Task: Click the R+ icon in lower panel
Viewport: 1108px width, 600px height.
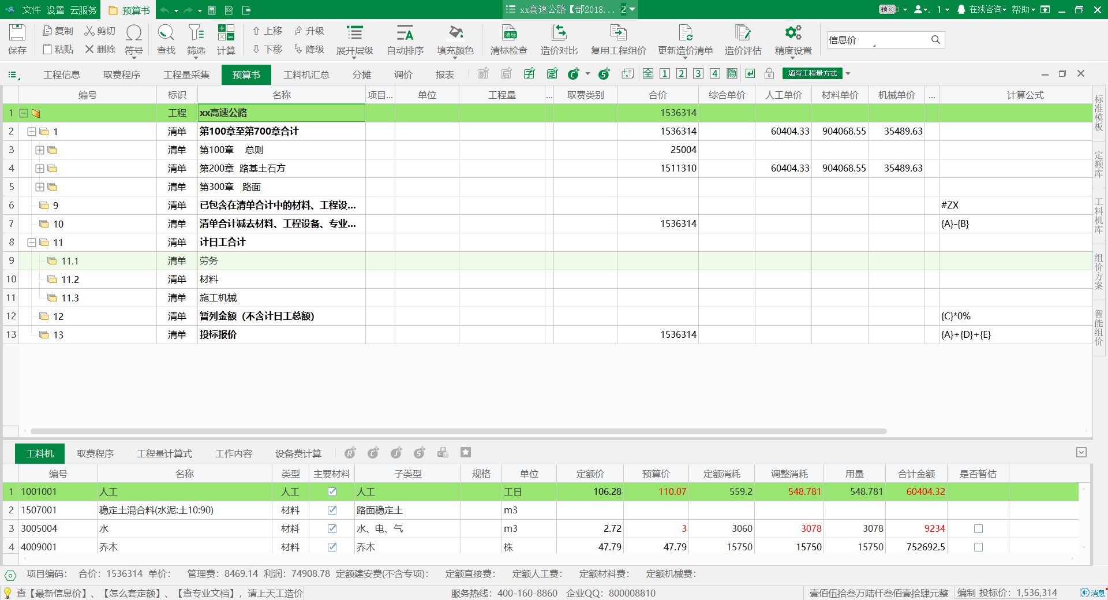Action: pyautogui.click(x=350, y=453)
